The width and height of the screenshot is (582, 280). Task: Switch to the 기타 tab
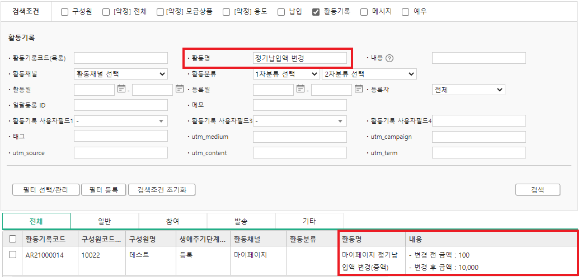click(x=309, y=221)
